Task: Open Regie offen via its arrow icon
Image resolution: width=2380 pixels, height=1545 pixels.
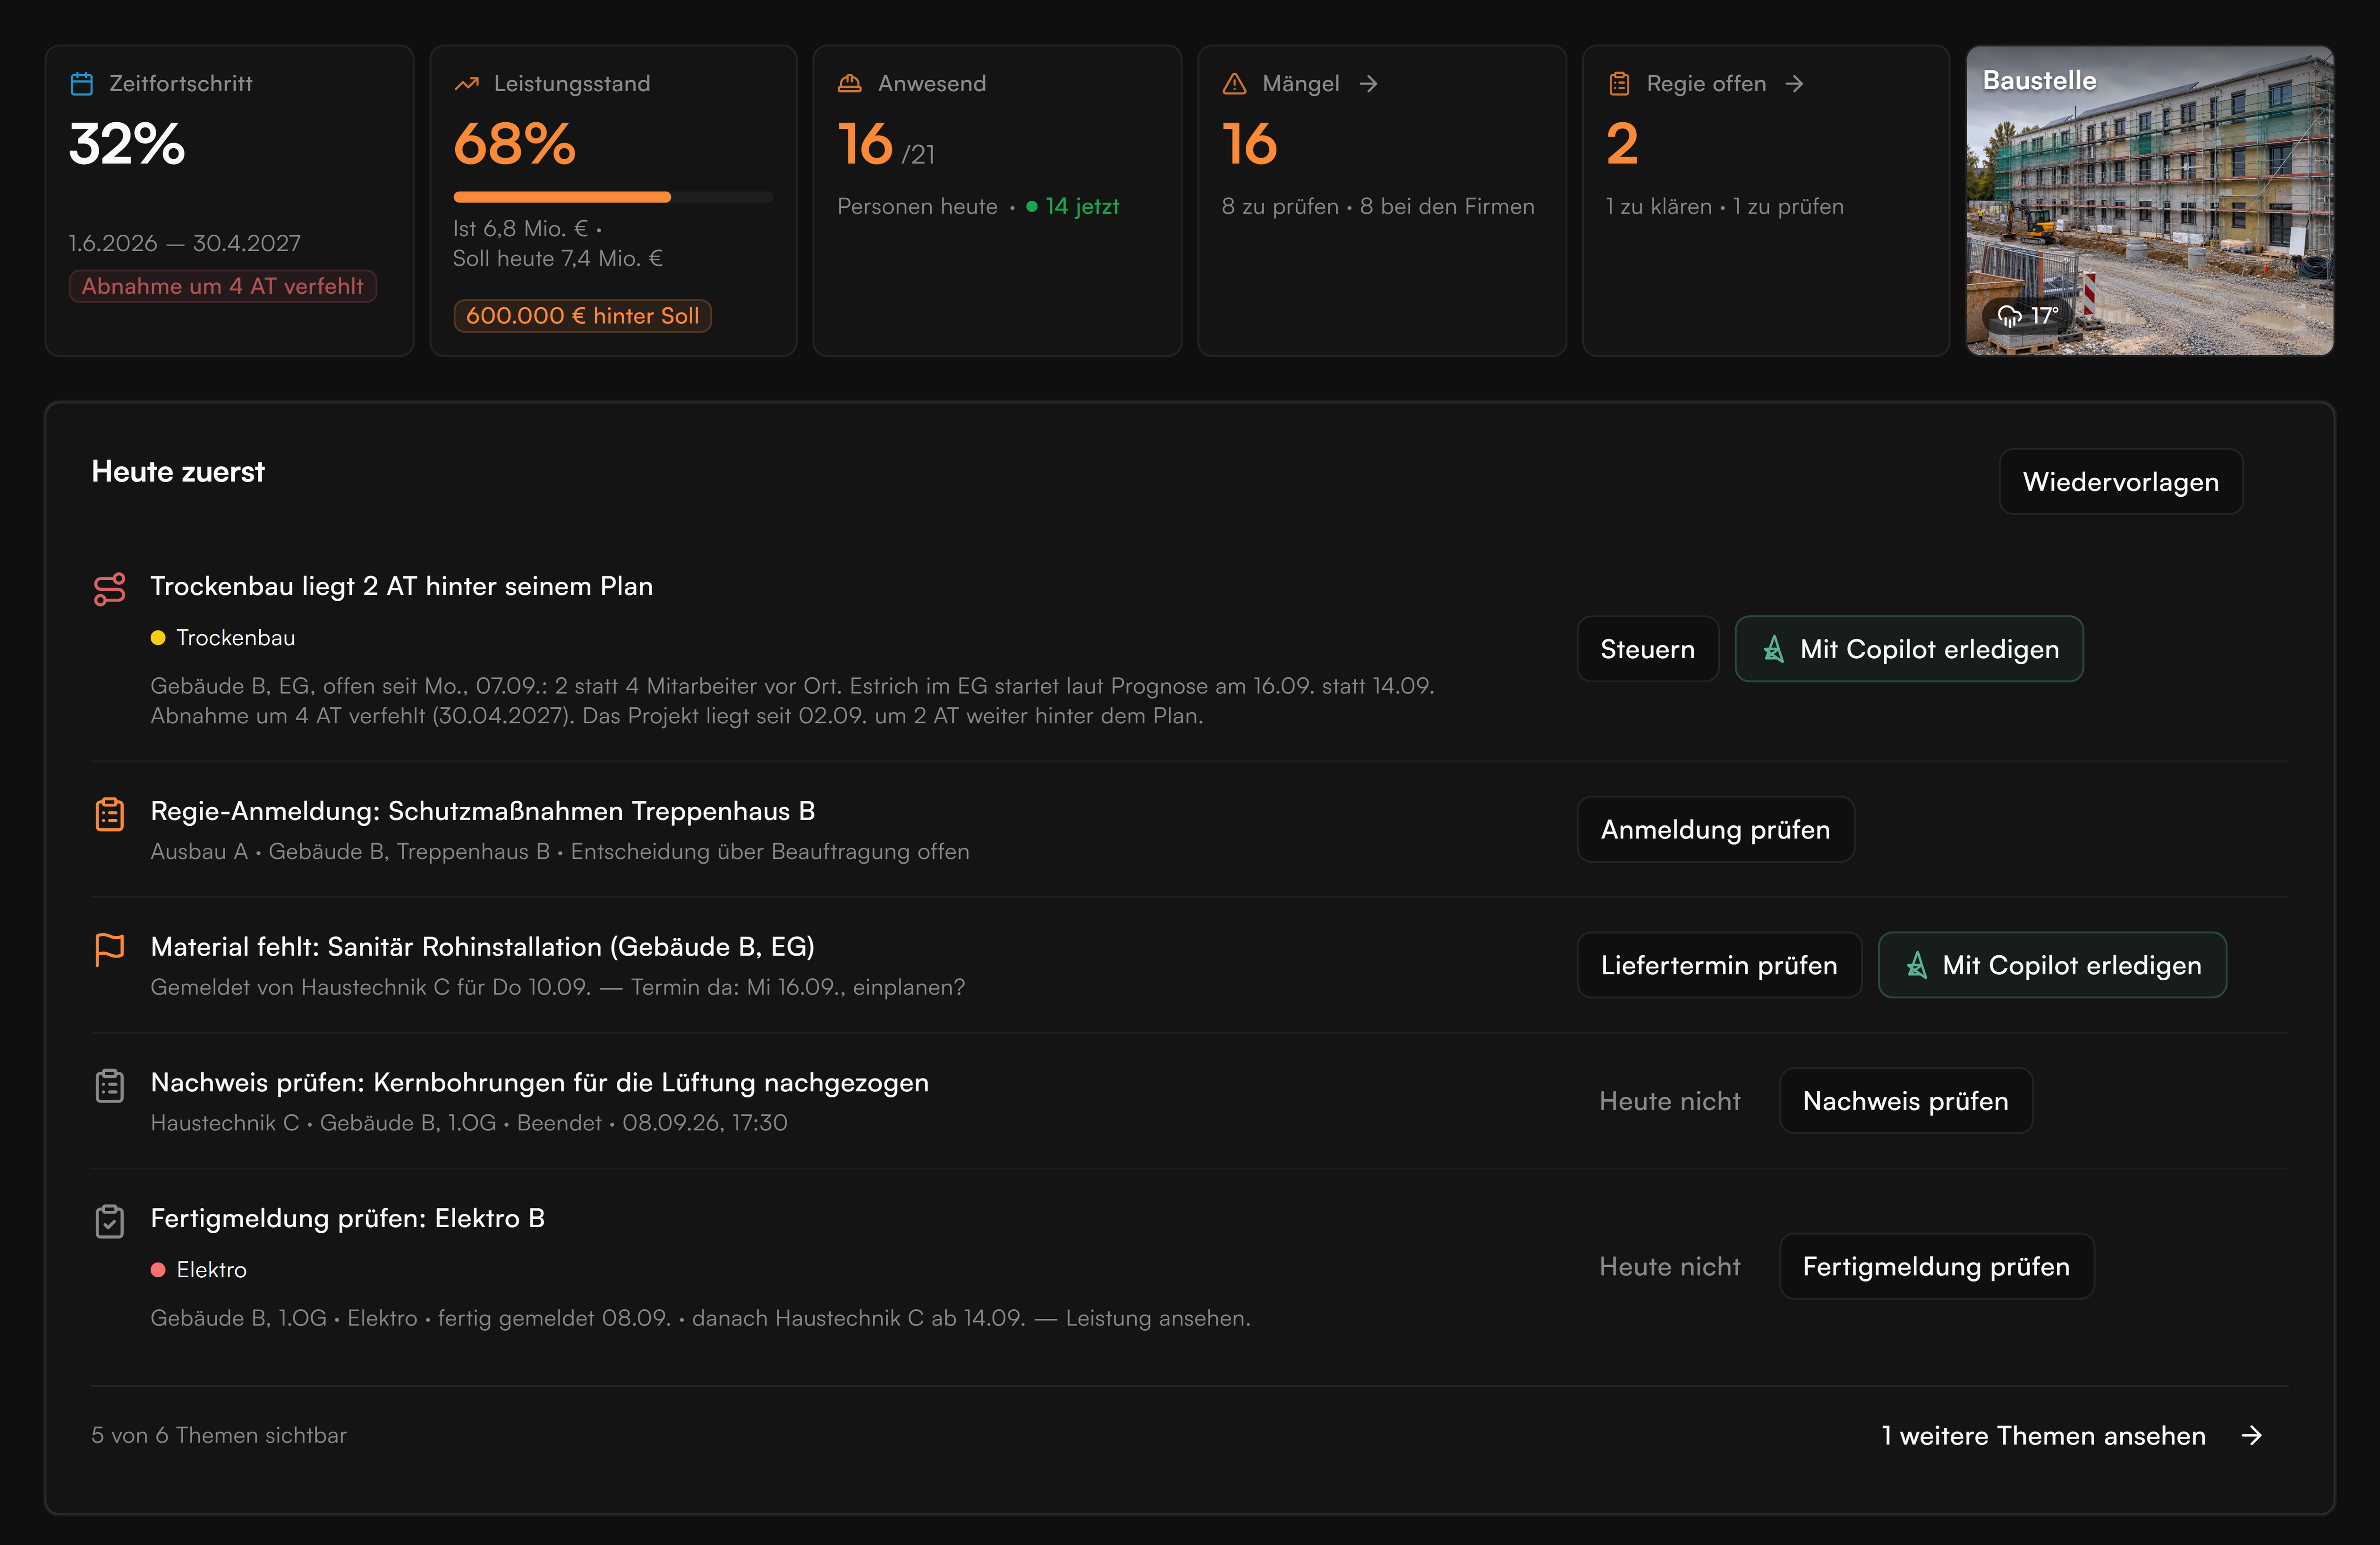Action: coord(1795,84)
